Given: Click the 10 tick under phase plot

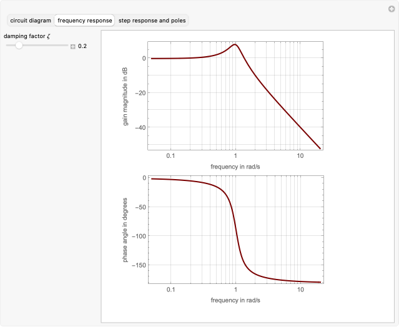Looking at the screenshot, I should [x=300, y=290].
